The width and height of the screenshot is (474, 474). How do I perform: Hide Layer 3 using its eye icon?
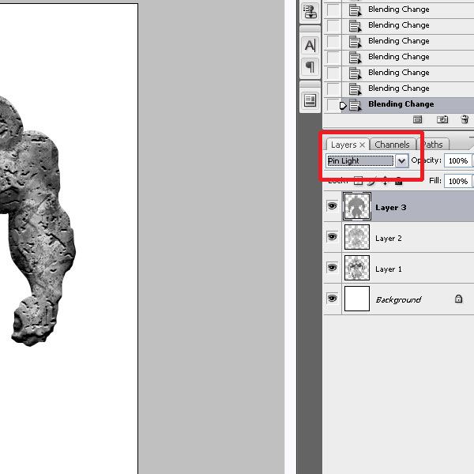[x=333, y=206]
